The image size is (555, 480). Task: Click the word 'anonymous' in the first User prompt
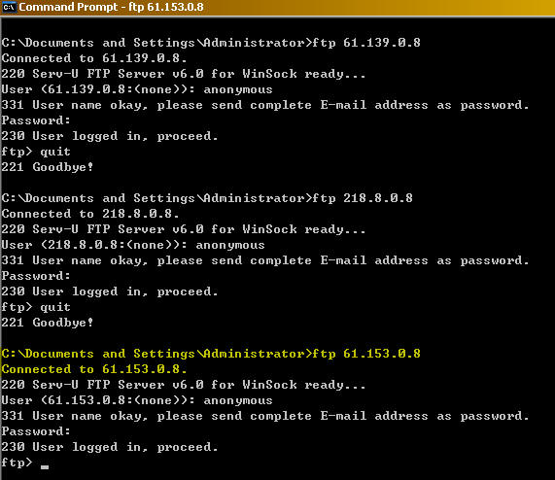[238, 89]
